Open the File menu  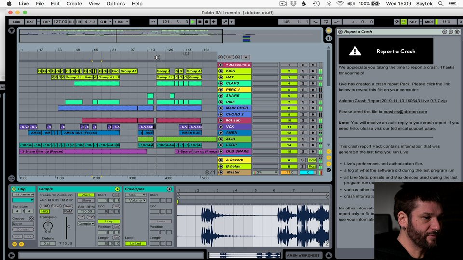40,3
